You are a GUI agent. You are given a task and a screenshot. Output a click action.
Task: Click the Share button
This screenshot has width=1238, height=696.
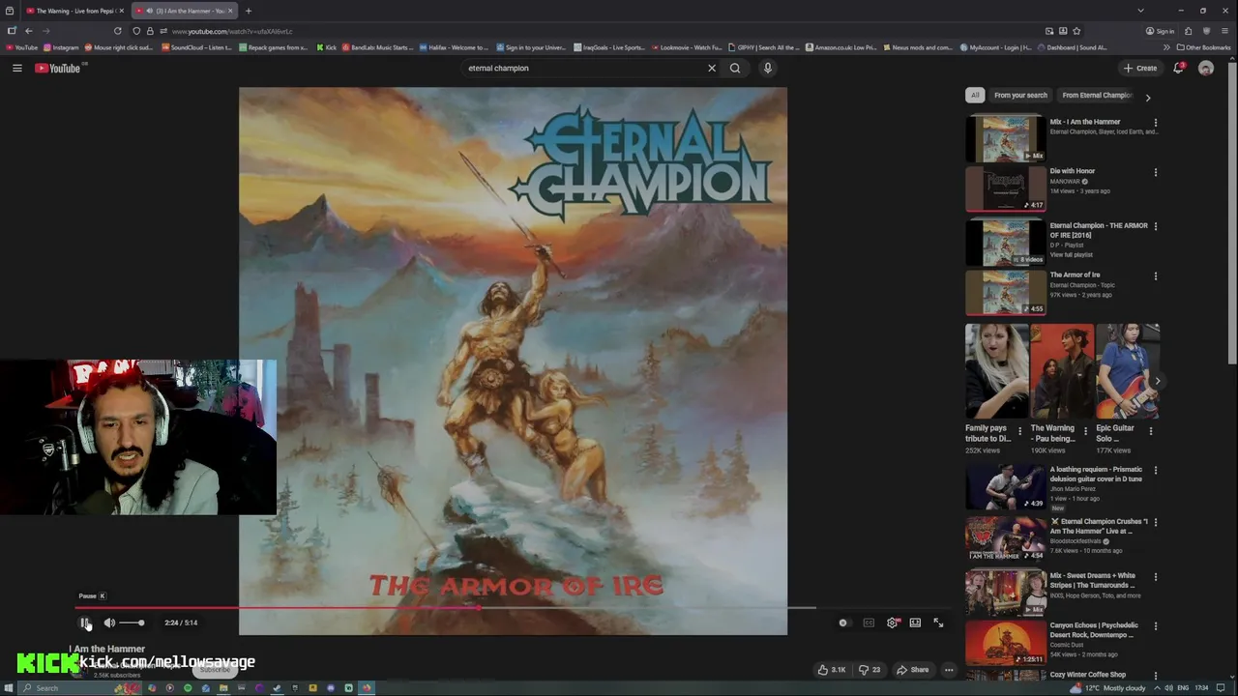913,669
